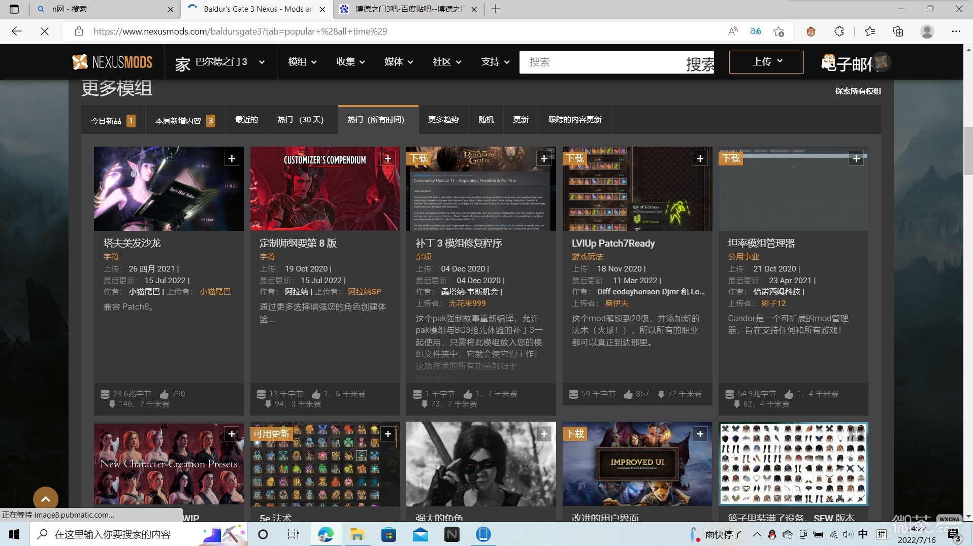Expand the 社区 menu dropdown
Viewport: 973px width, 546px height.
click(x=447, y=62)
